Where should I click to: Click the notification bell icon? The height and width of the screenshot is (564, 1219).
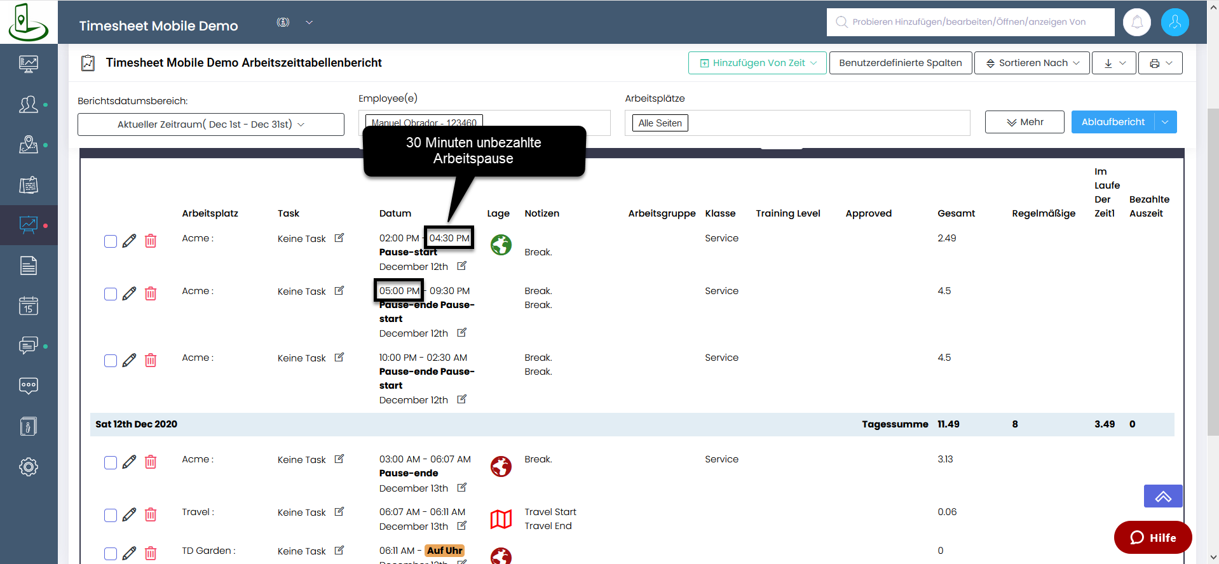point(1136,22)
